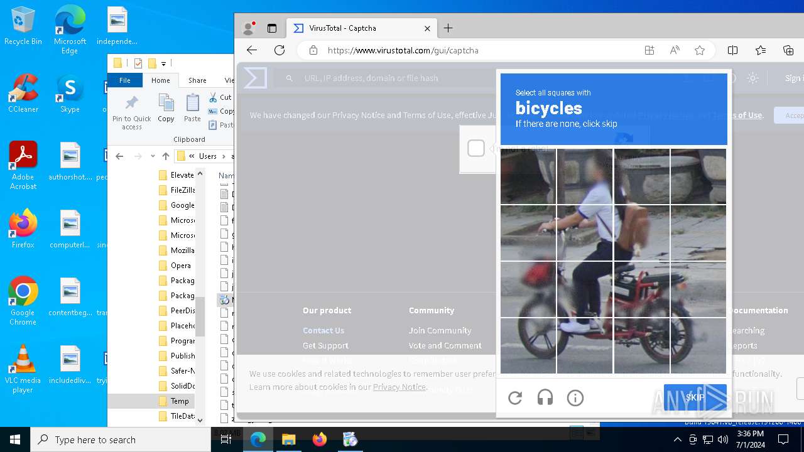Open Edge profile icon

249,28
